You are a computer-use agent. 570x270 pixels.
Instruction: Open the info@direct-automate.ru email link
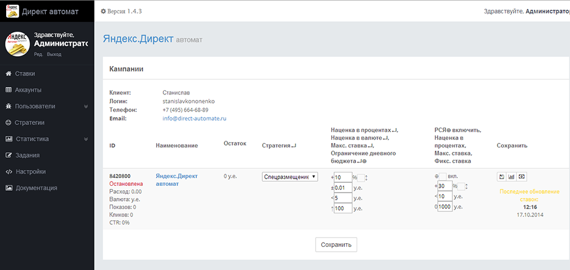tap(194, 118)
